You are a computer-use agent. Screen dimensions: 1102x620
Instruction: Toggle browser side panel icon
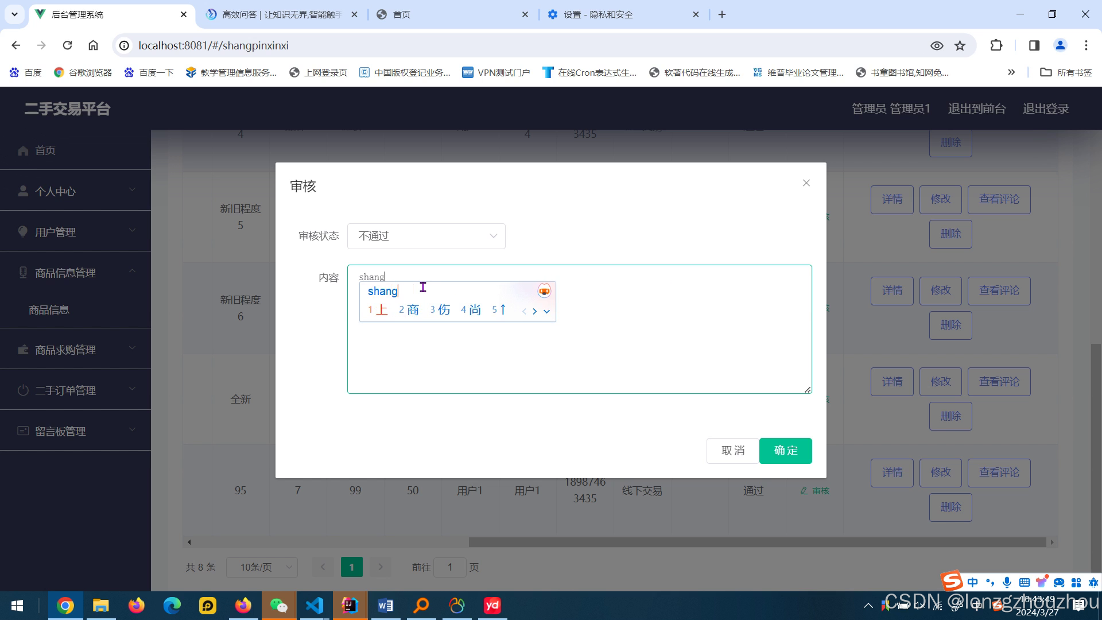1034,45
